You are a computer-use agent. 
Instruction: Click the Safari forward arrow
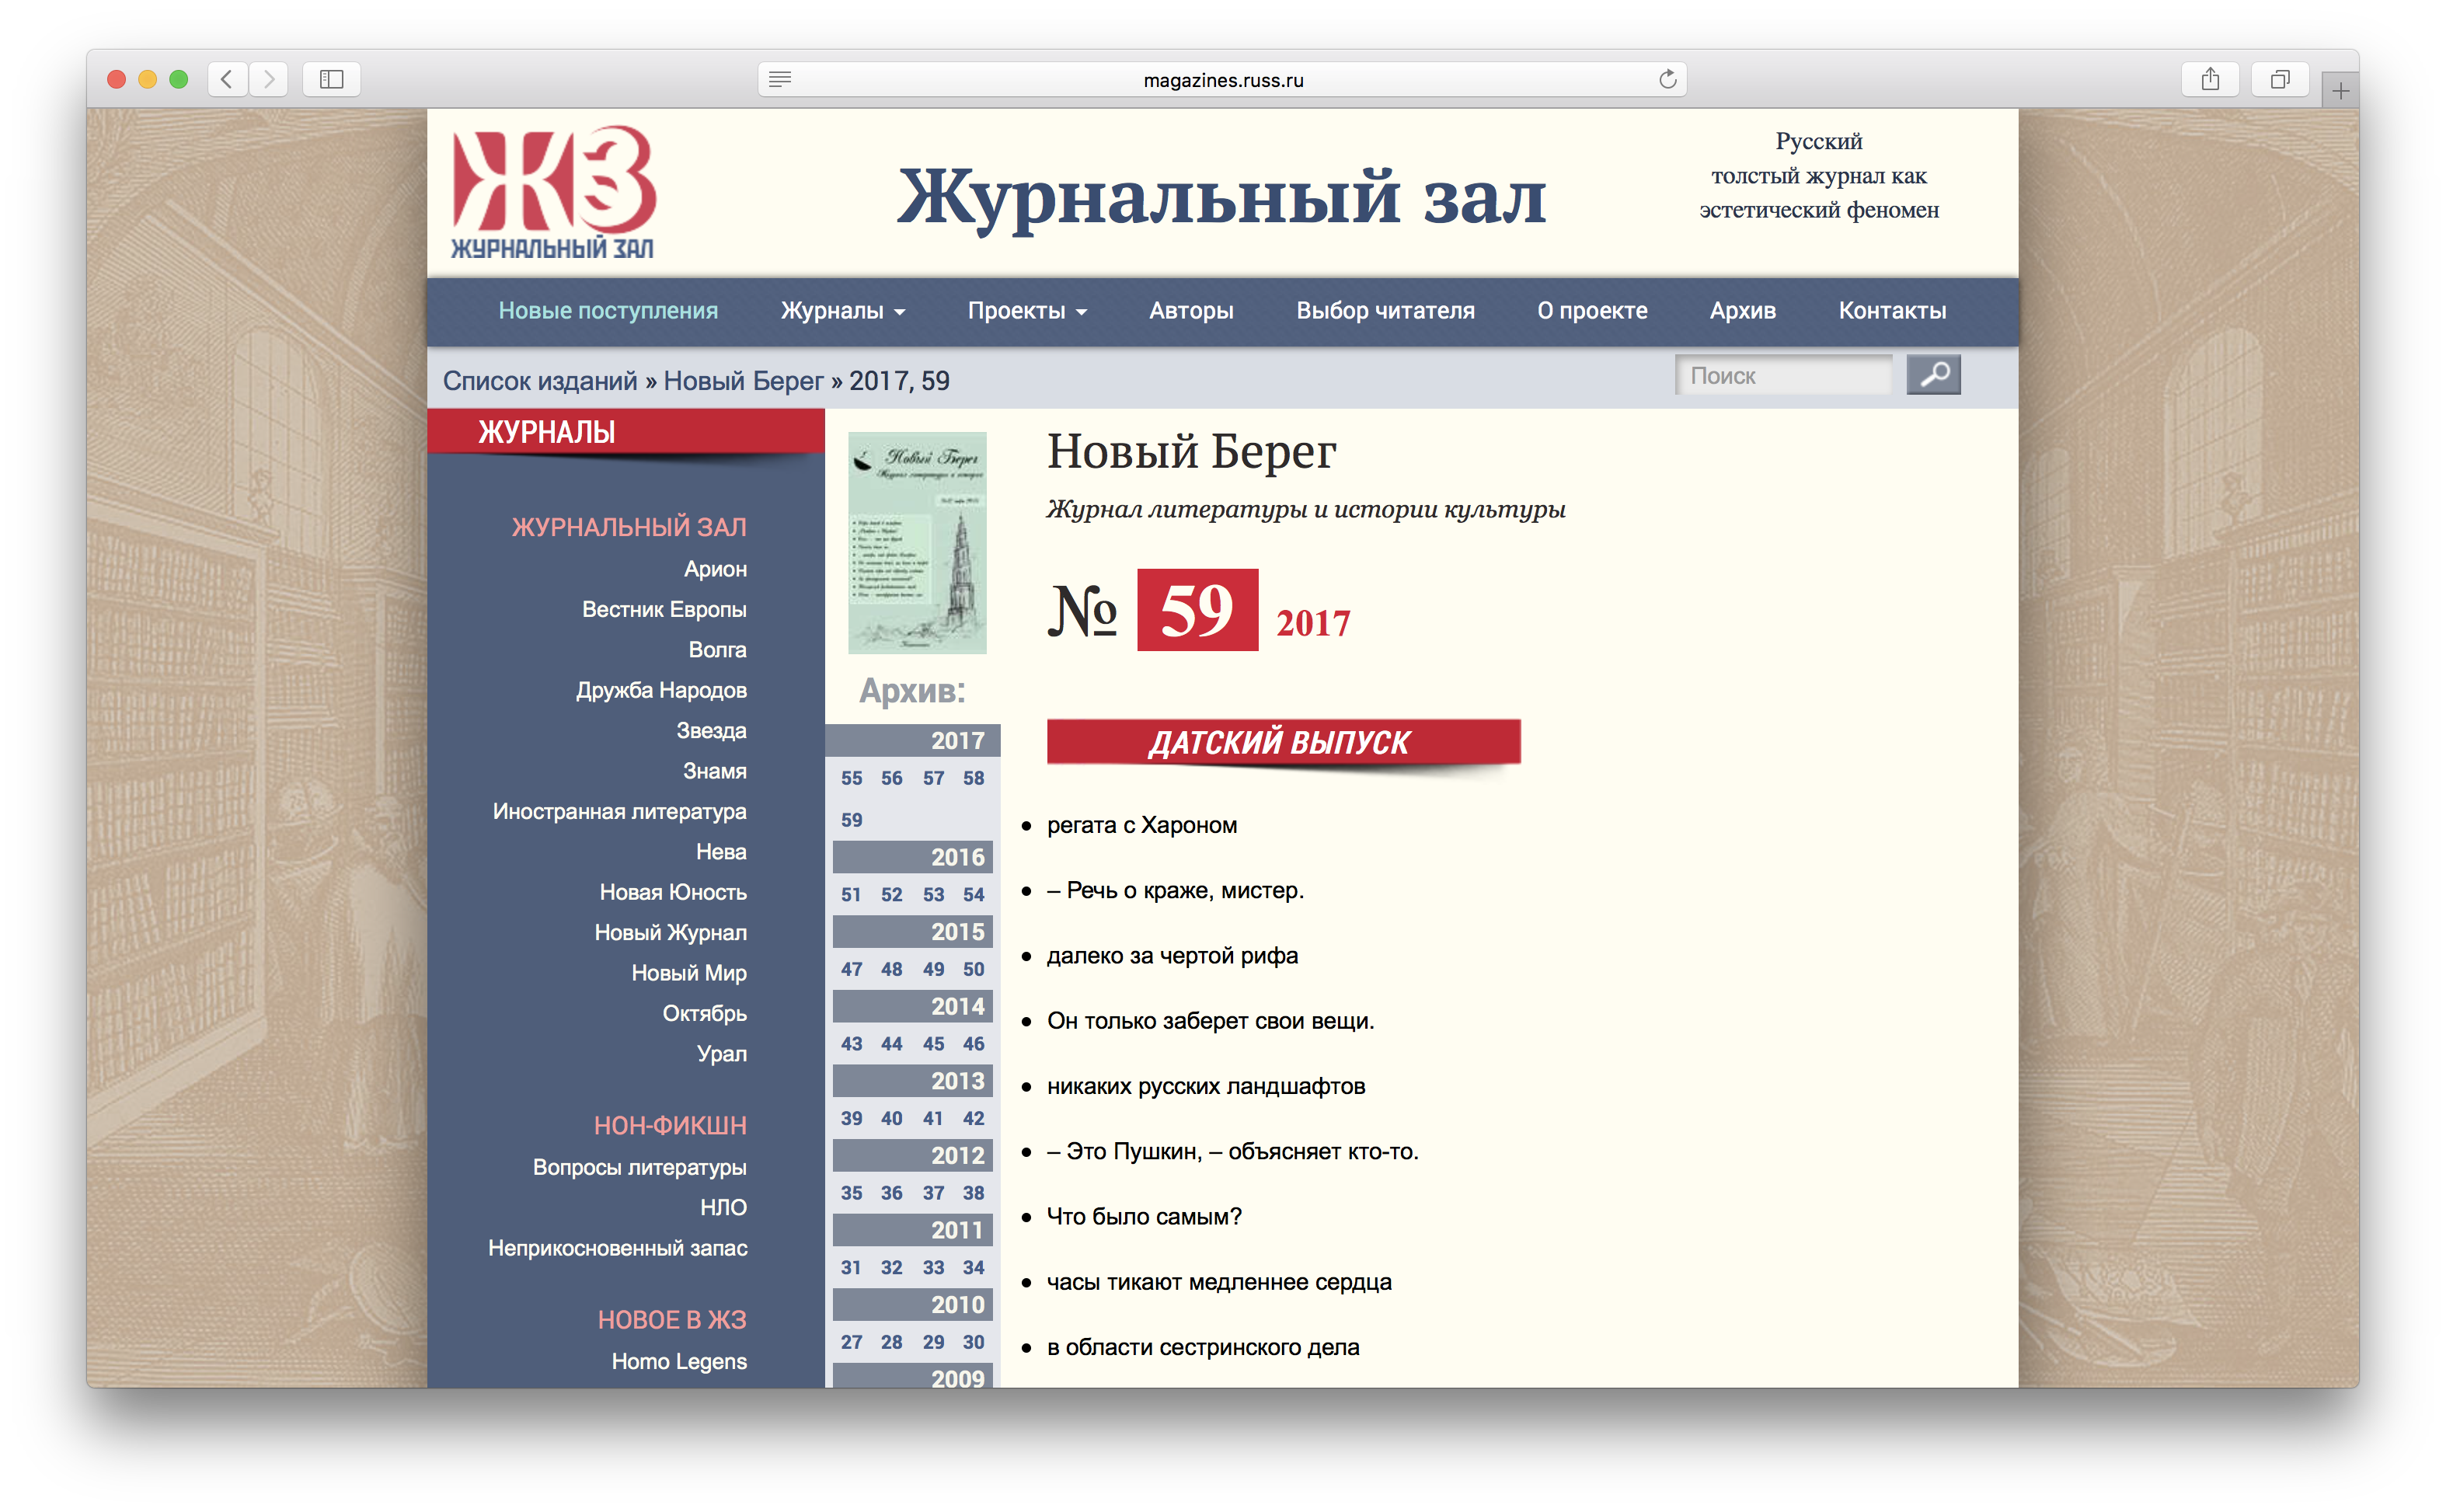click(268, 79)
